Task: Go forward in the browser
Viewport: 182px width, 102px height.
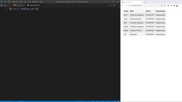Action: (125, 6)
